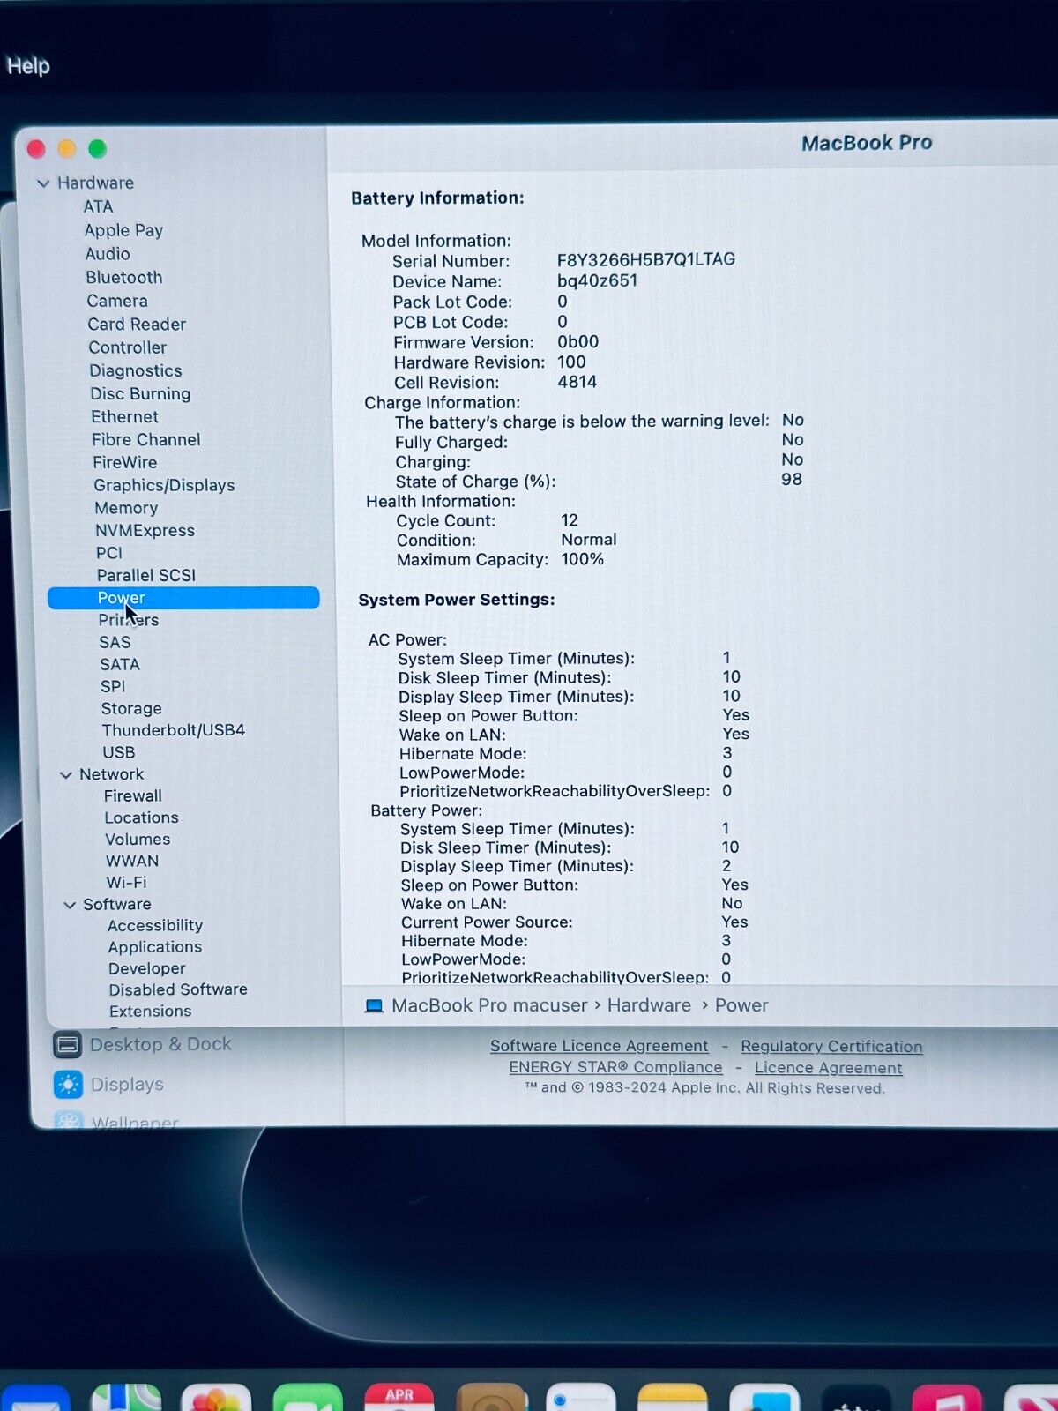Select Extensions under Software
The width and height of the screenshot is (1058, 1411).
150,1012
